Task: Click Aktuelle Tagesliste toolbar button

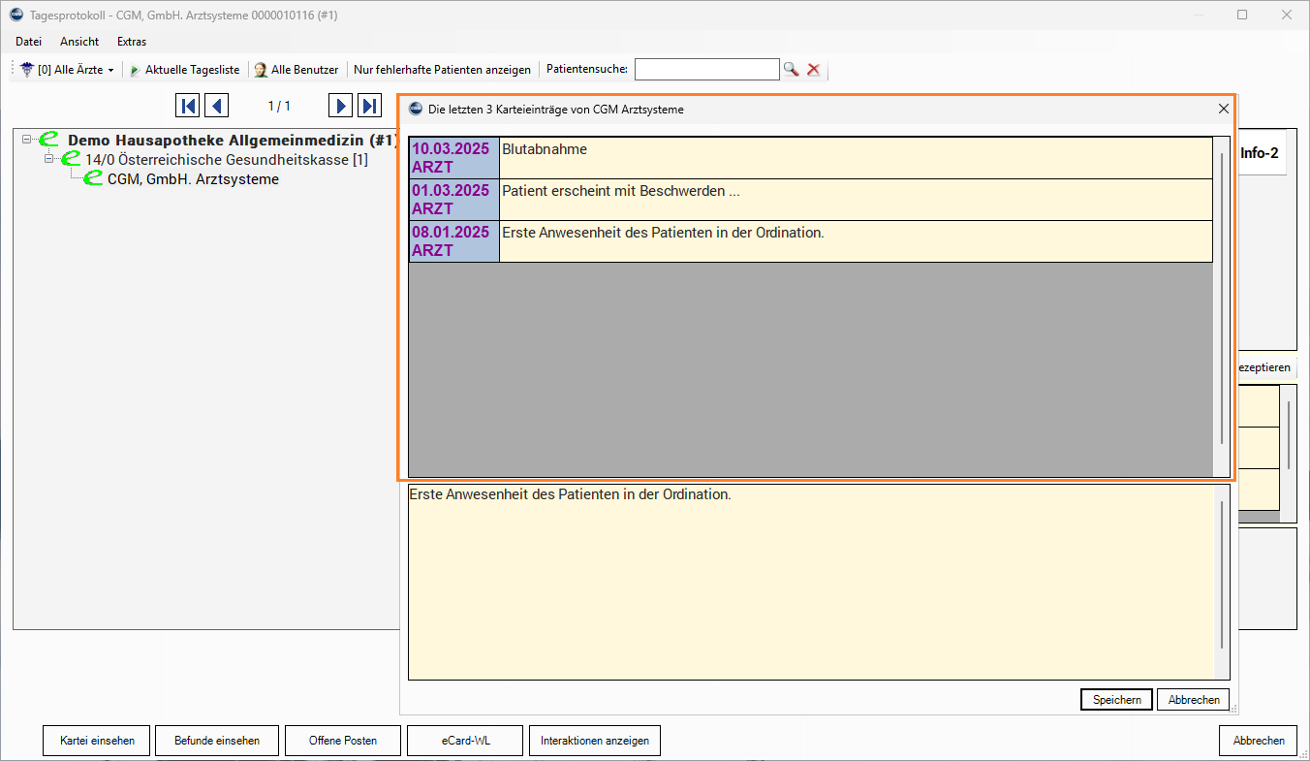Action: 185,70
